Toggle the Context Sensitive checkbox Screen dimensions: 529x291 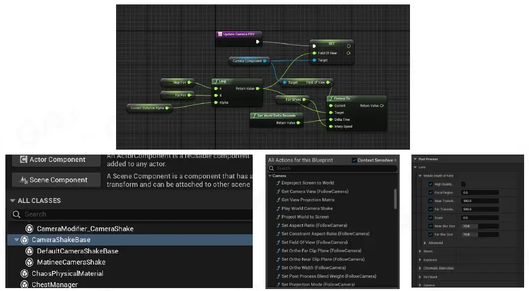[355, 160]
